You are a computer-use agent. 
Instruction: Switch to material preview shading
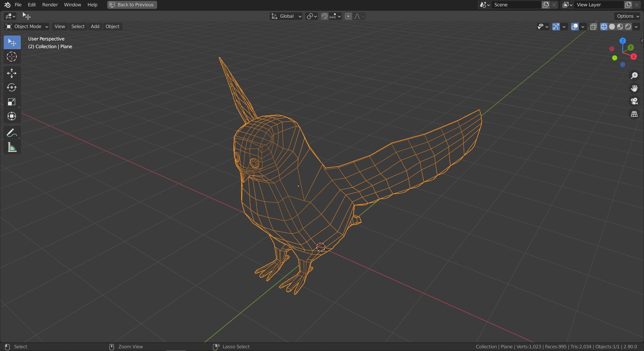coord(620,27)
